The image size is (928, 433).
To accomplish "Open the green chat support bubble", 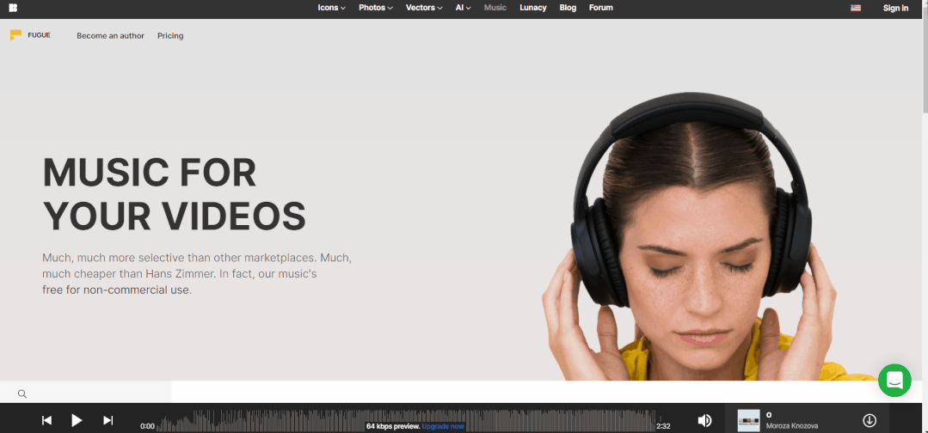I will (x=894, y=381).
